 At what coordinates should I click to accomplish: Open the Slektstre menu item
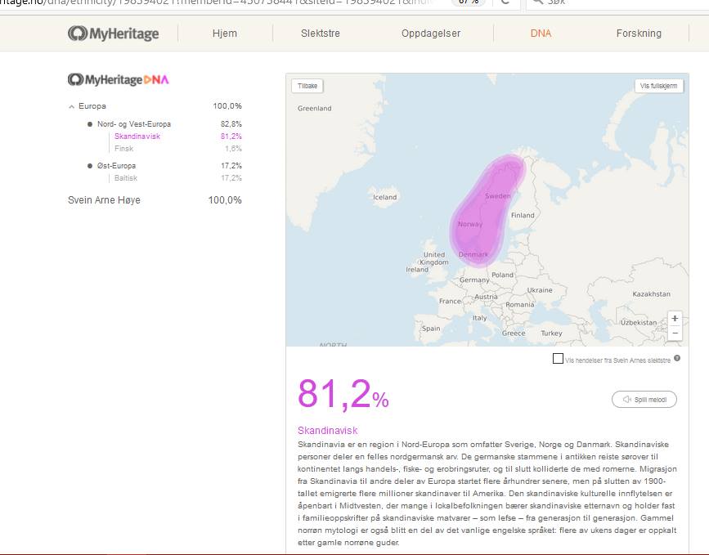click(x=320, y=34)
